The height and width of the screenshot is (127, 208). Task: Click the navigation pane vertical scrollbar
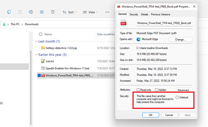pyautogui.click(x=31, y=88)
